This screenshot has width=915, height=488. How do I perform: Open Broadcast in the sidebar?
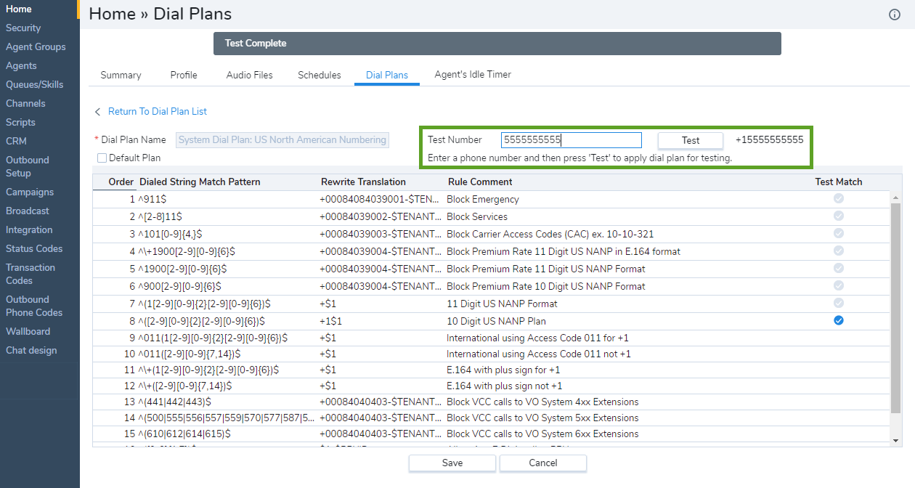(x=28, y=211)
